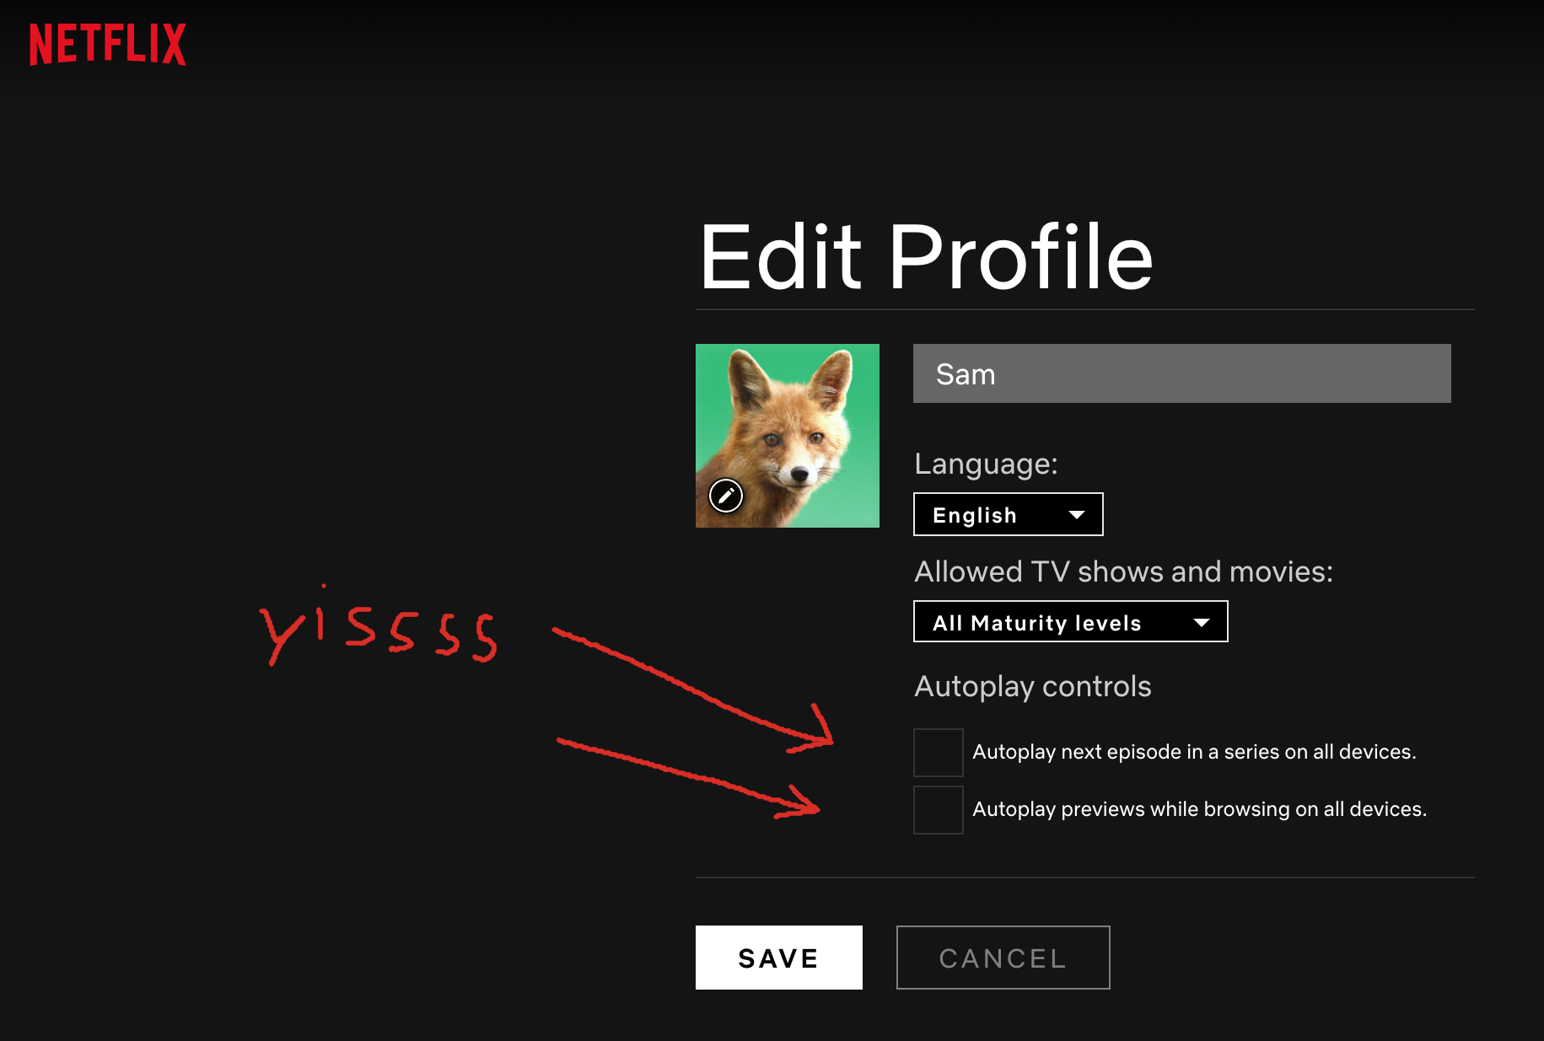
Task: Click the arrow beside All Maturity levels
Action: tap(1202, 623)
